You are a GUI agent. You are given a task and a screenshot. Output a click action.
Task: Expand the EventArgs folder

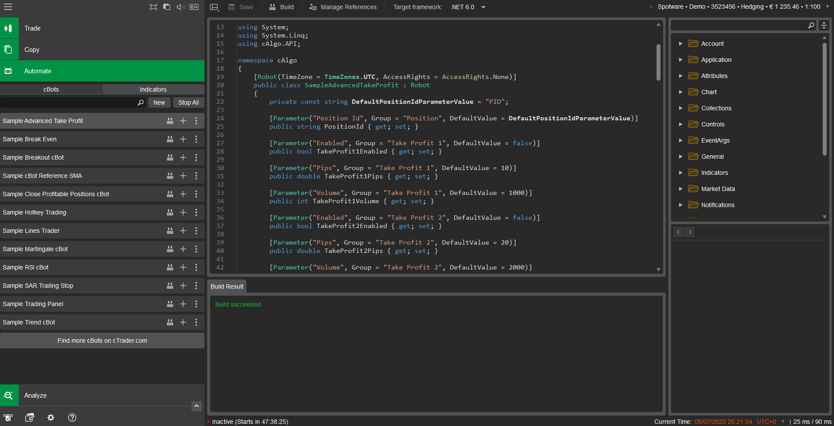[x=681, y=140]
